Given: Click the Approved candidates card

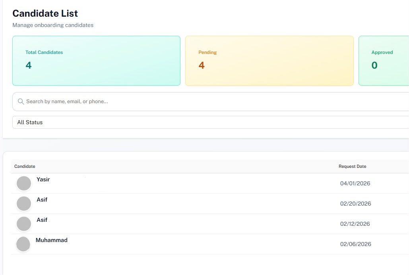Looking at the screenshot, I should click(384, 61).
